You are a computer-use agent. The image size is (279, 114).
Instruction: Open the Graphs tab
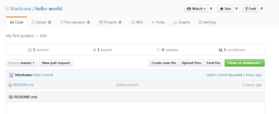pos(181,22)
